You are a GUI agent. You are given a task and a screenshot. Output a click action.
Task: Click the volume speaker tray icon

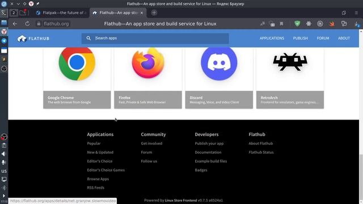click(x=4, y=154)
